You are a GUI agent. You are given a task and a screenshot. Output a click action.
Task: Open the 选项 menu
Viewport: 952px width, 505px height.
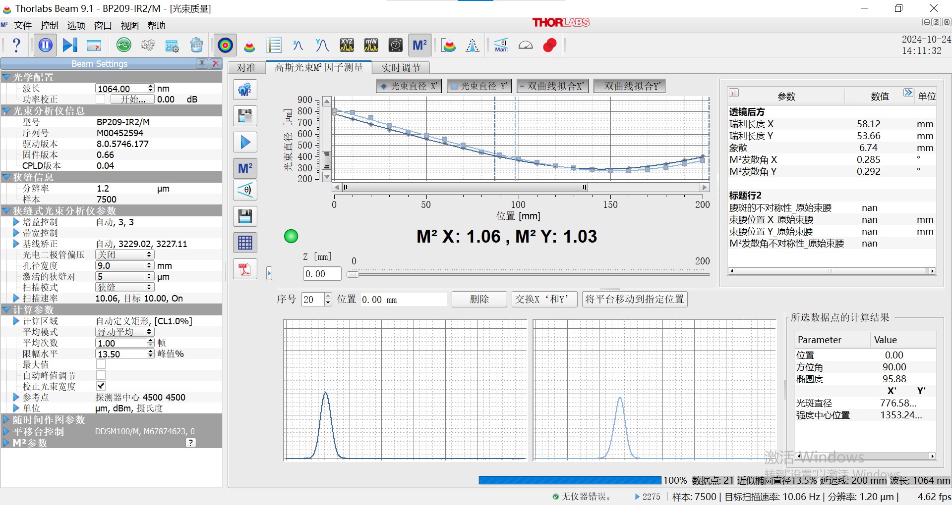76,26
